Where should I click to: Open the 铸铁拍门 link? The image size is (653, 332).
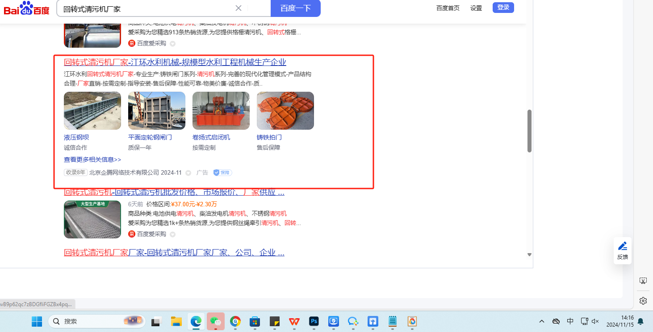[269, 137]
